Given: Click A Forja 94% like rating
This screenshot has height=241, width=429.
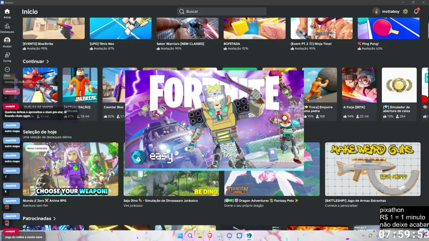Looking at the screenshot, I should point(349,116).
